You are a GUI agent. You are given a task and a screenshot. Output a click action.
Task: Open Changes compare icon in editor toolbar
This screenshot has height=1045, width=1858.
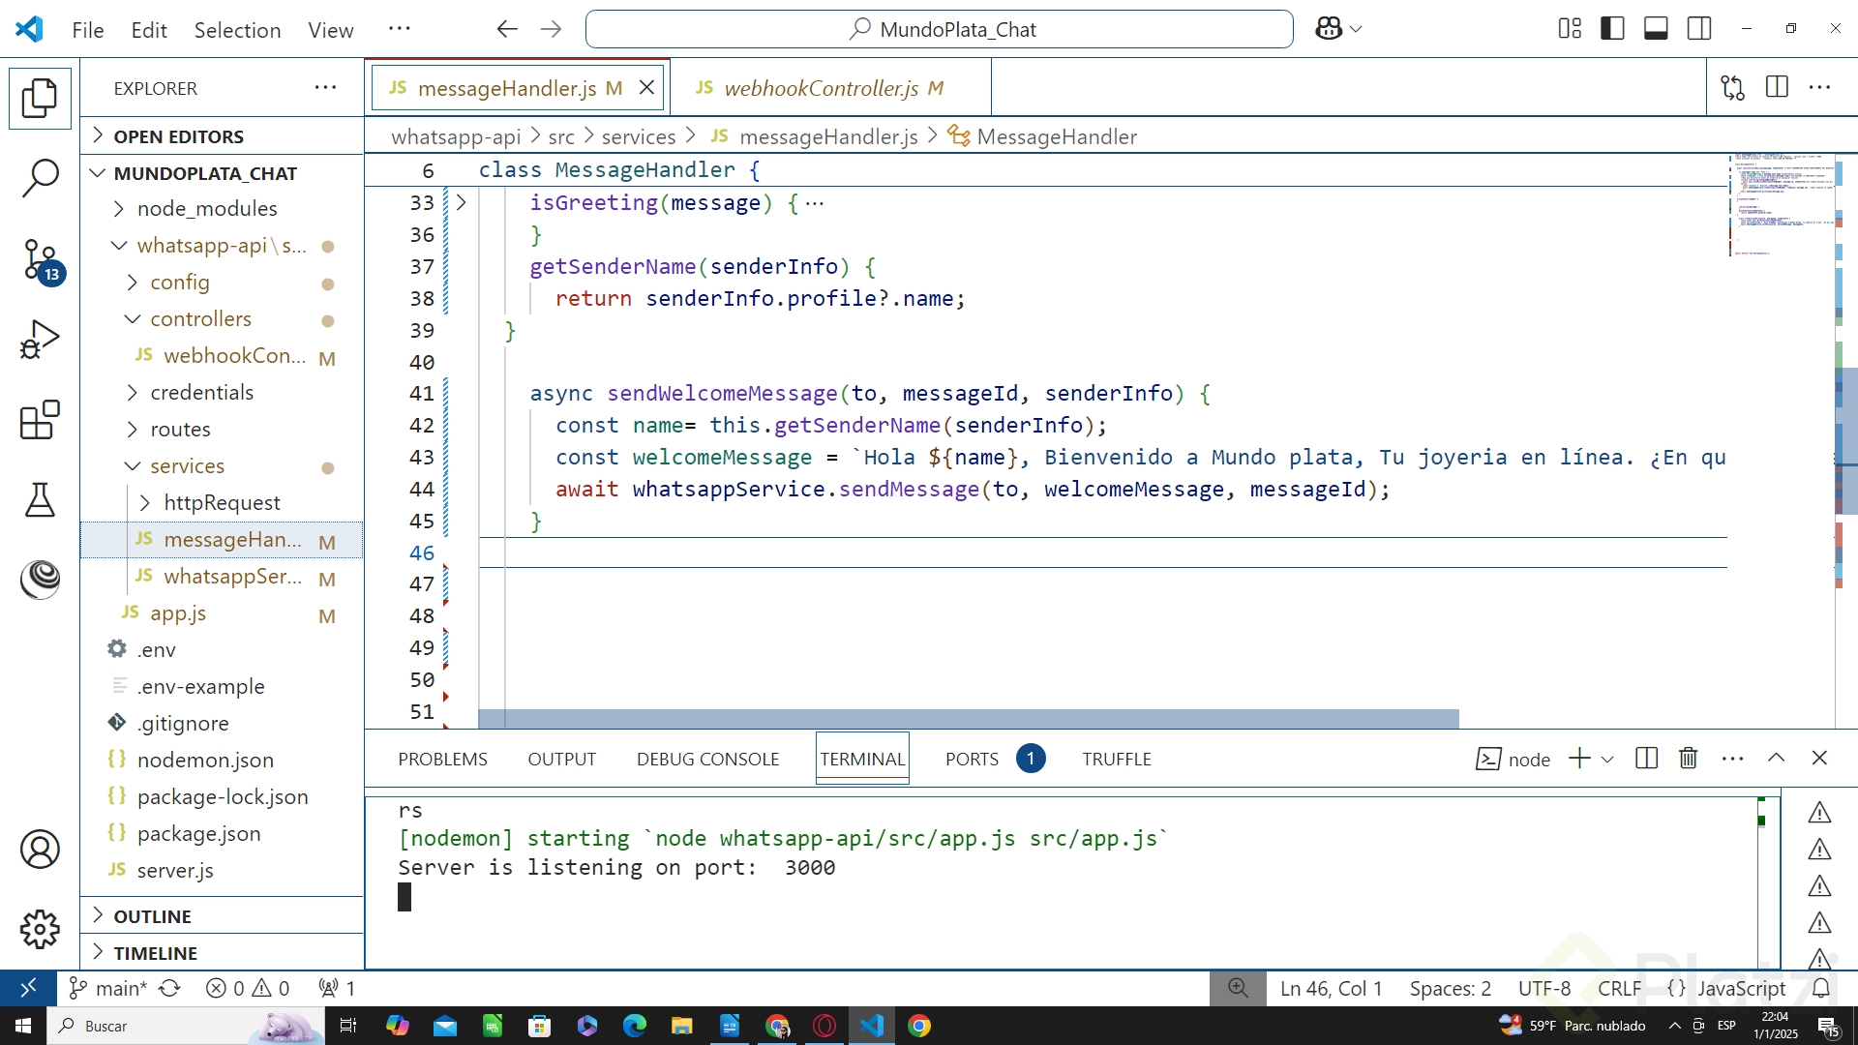(x=1732, y=88)
